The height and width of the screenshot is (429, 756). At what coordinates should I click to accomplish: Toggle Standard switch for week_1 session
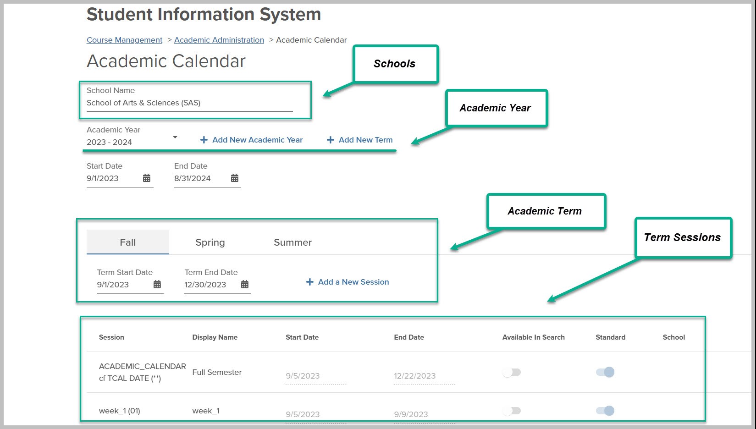(605, 411)
